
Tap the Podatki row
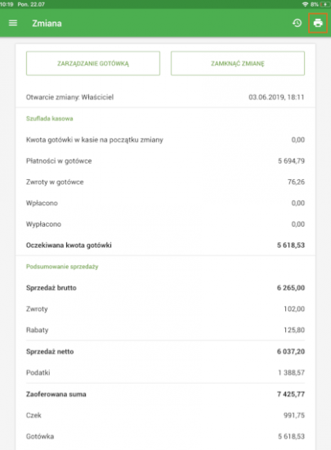[x=165, y=372]
